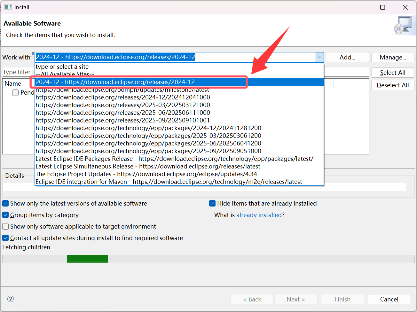The image size is (417, 312).
Task: Click the Name column header
Action: 13,83
